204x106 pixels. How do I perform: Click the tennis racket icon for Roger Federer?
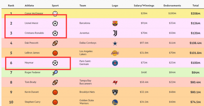pos(55,73)
